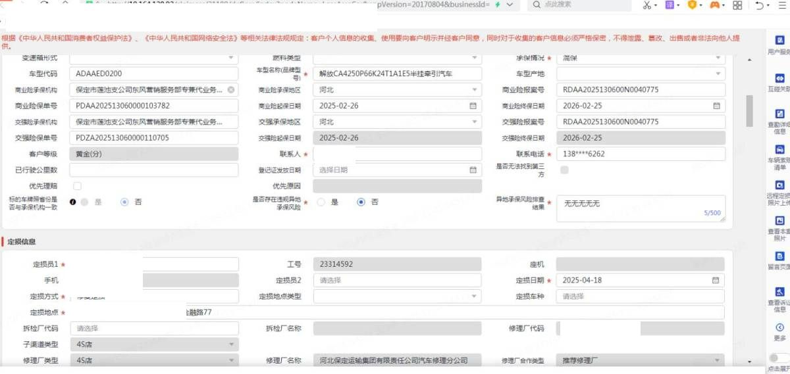The height and width of the screenshot is (374, 790).
Task: Click the 更多 icon in sidebar
Action: click(x=780, y=327)
